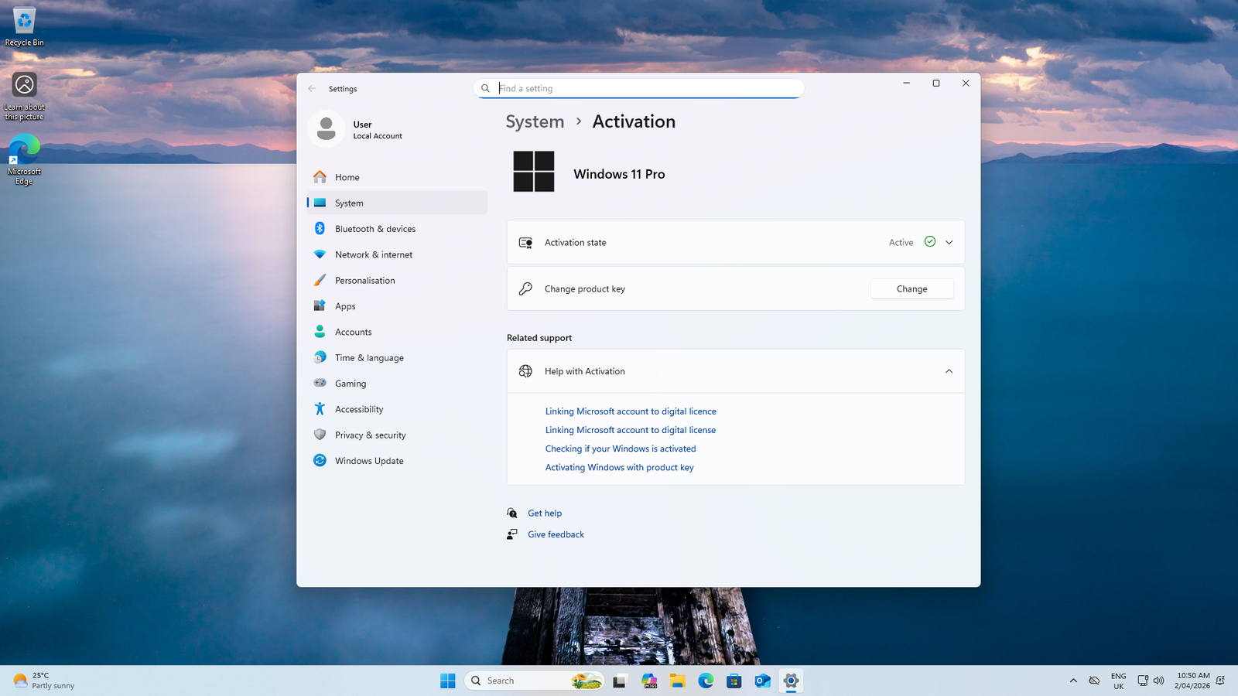Click the Windows Update icon
Viewport: 1238px width, 696px height.
tap(320, 461)
